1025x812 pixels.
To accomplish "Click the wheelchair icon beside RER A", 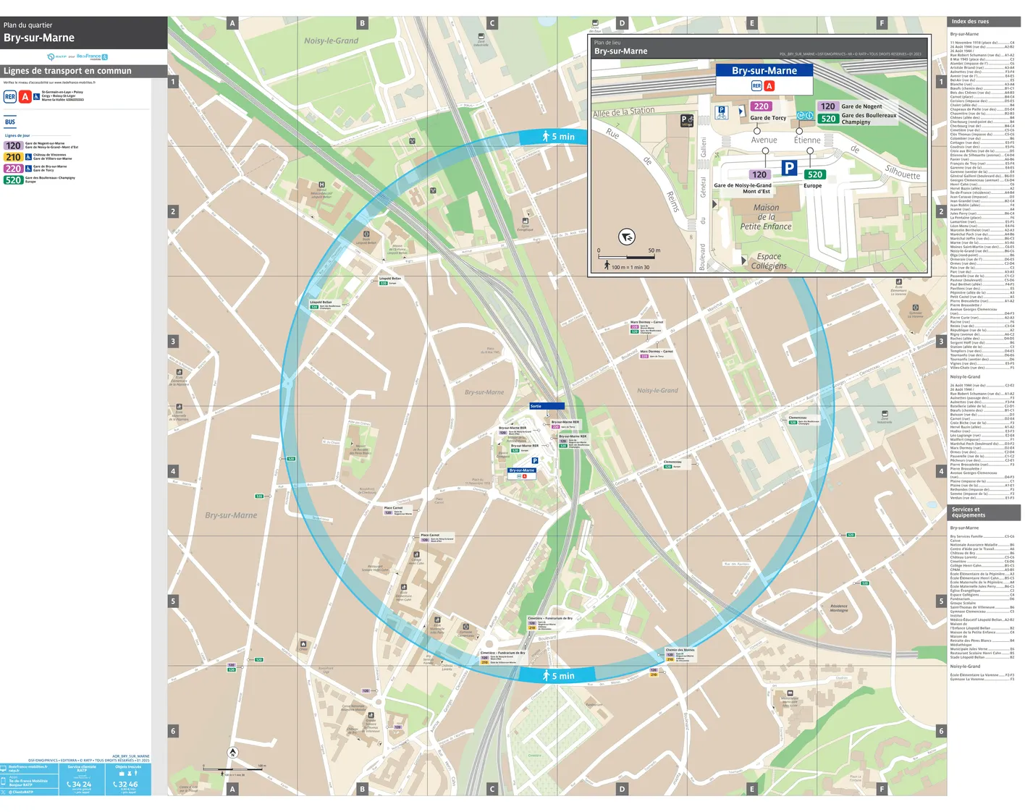I will [36, 96].
